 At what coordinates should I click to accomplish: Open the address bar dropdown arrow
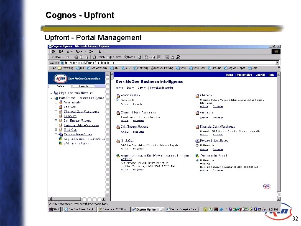pyautogui.click(x=277, y=63)
